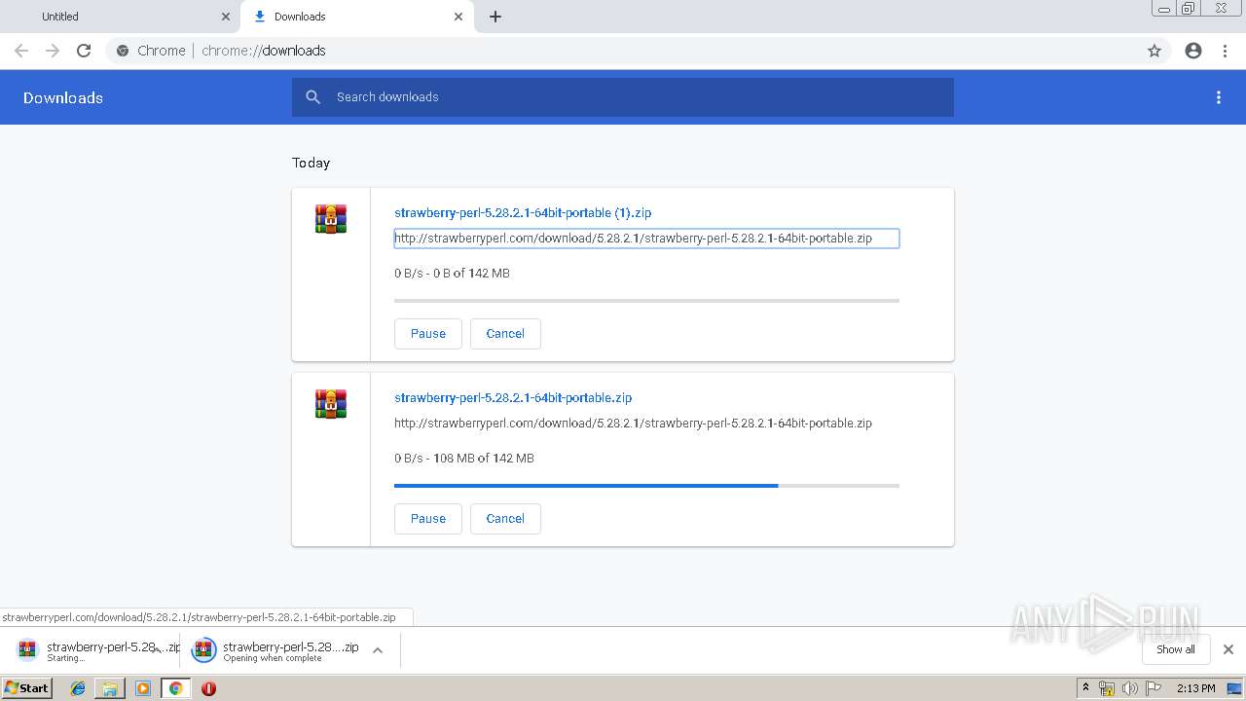Click the Downloads page title
Image resolution: width=1246 pixels, height=701 pixels.
coord(63,97)
